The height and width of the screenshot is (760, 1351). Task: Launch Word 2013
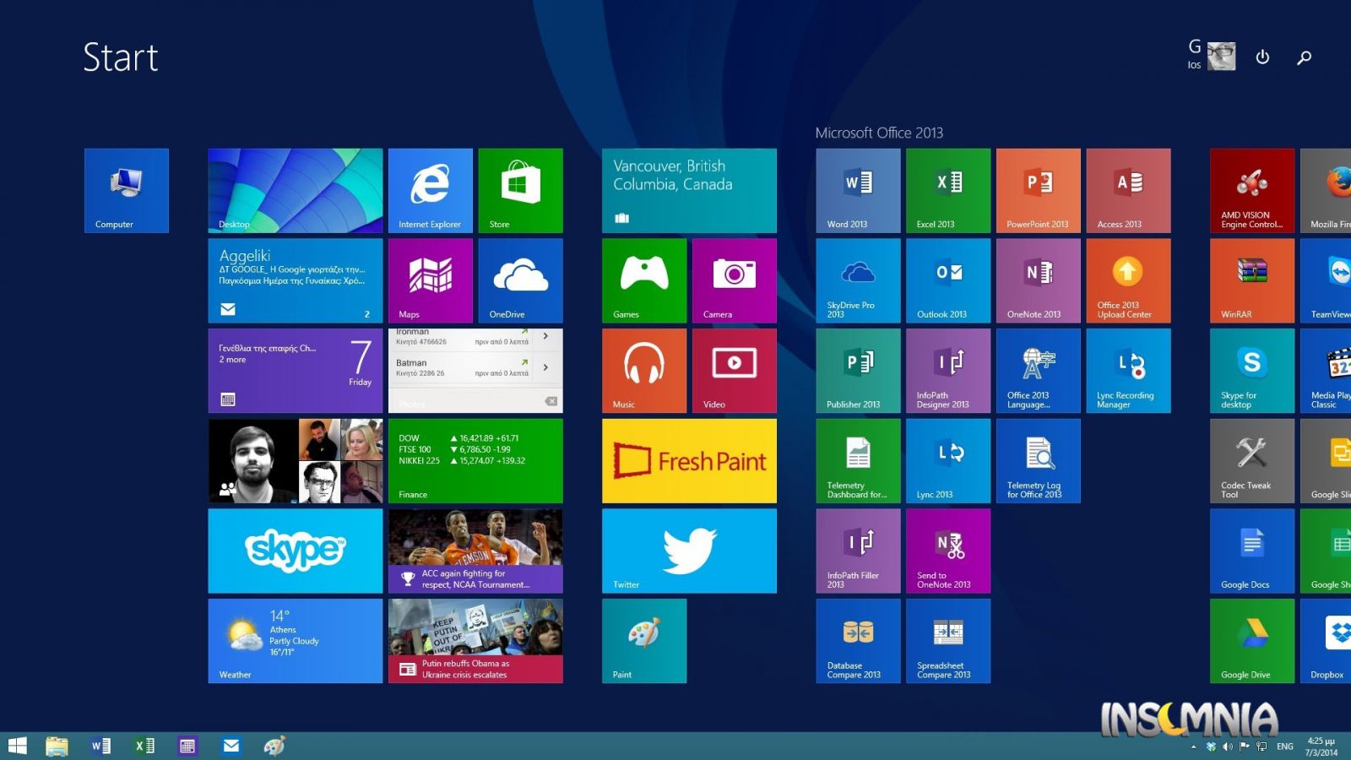(x=859, y=191)
